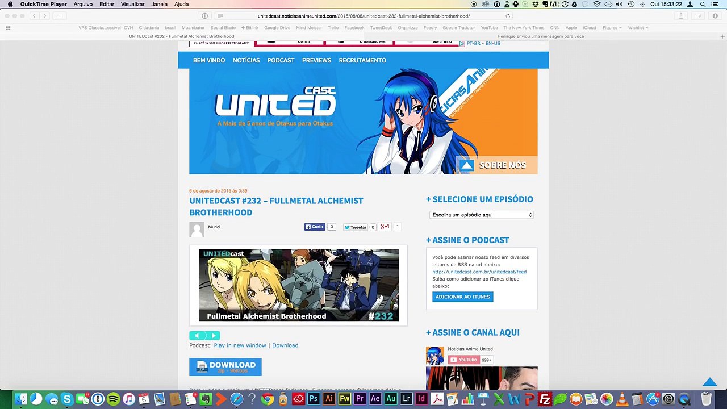Click the Tweetar button
The height and width of the screenshot is (409, 727).
(356, 227)
